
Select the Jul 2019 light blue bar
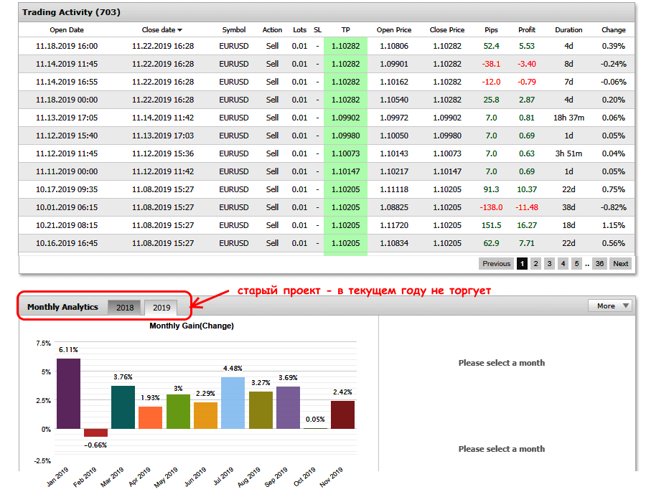pos(233,402)
